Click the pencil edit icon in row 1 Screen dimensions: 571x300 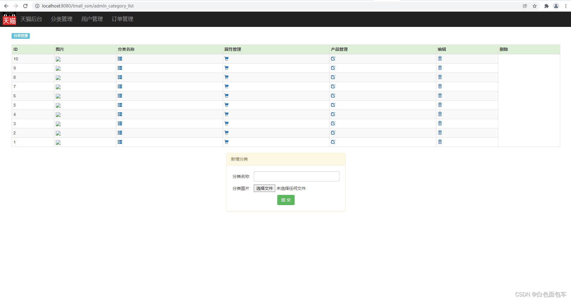pos(333,142)
